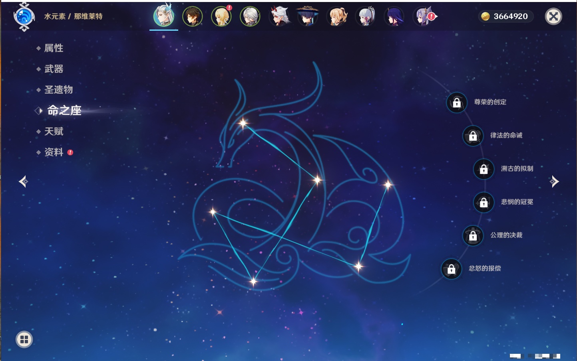Select the blonde ponytail character avatar
This screenshot has width=577, height=361.
(336, 16)
